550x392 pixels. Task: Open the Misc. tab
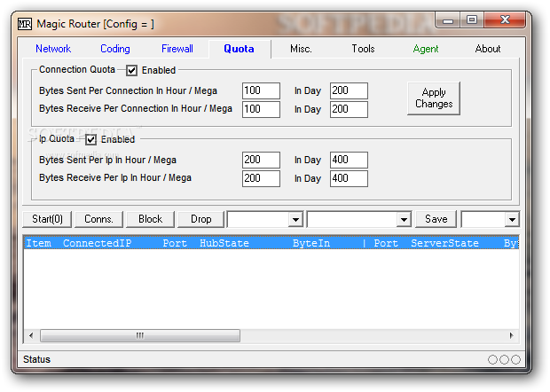(301, 49)
